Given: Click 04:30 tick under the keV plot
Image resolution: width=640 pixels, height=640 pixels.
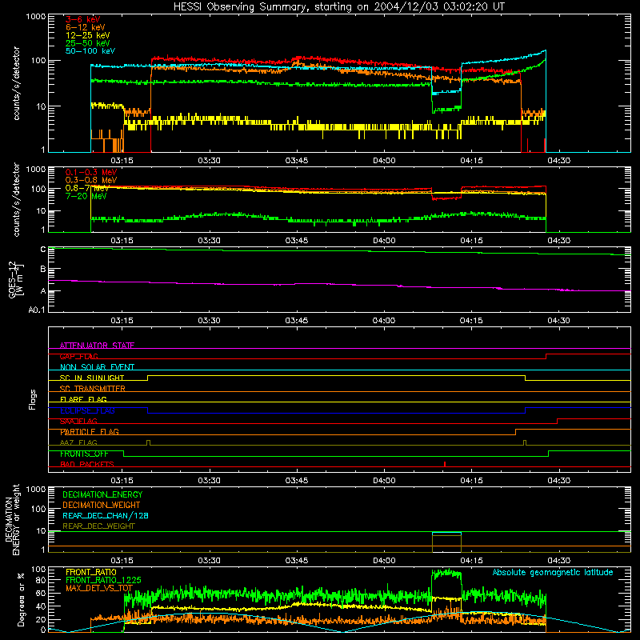Looking at the screenshot, I should pos(558,161).
